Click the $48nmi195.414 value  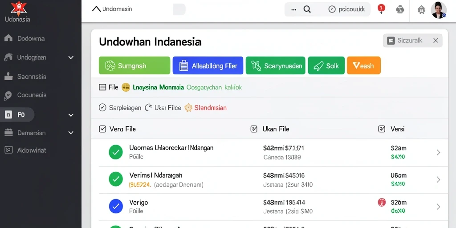(x=284, y=203)
